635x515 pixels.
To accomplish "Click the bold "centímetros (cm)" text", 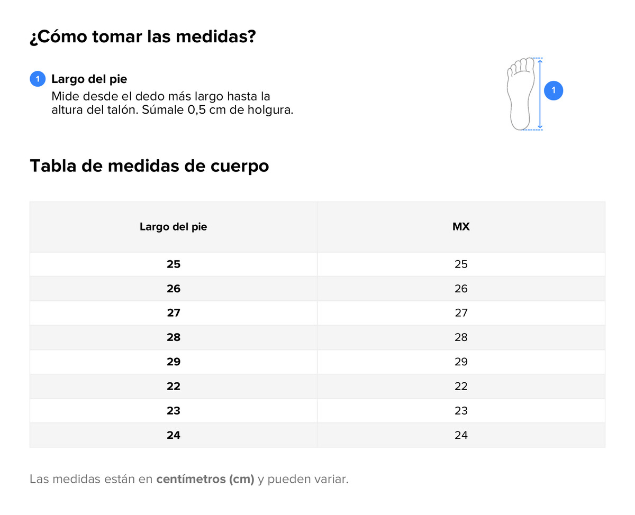I will point(205,480).
